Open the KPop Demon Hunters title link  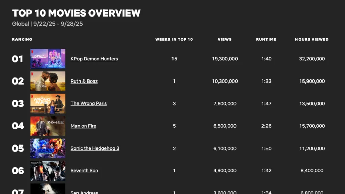pos(94,59)
